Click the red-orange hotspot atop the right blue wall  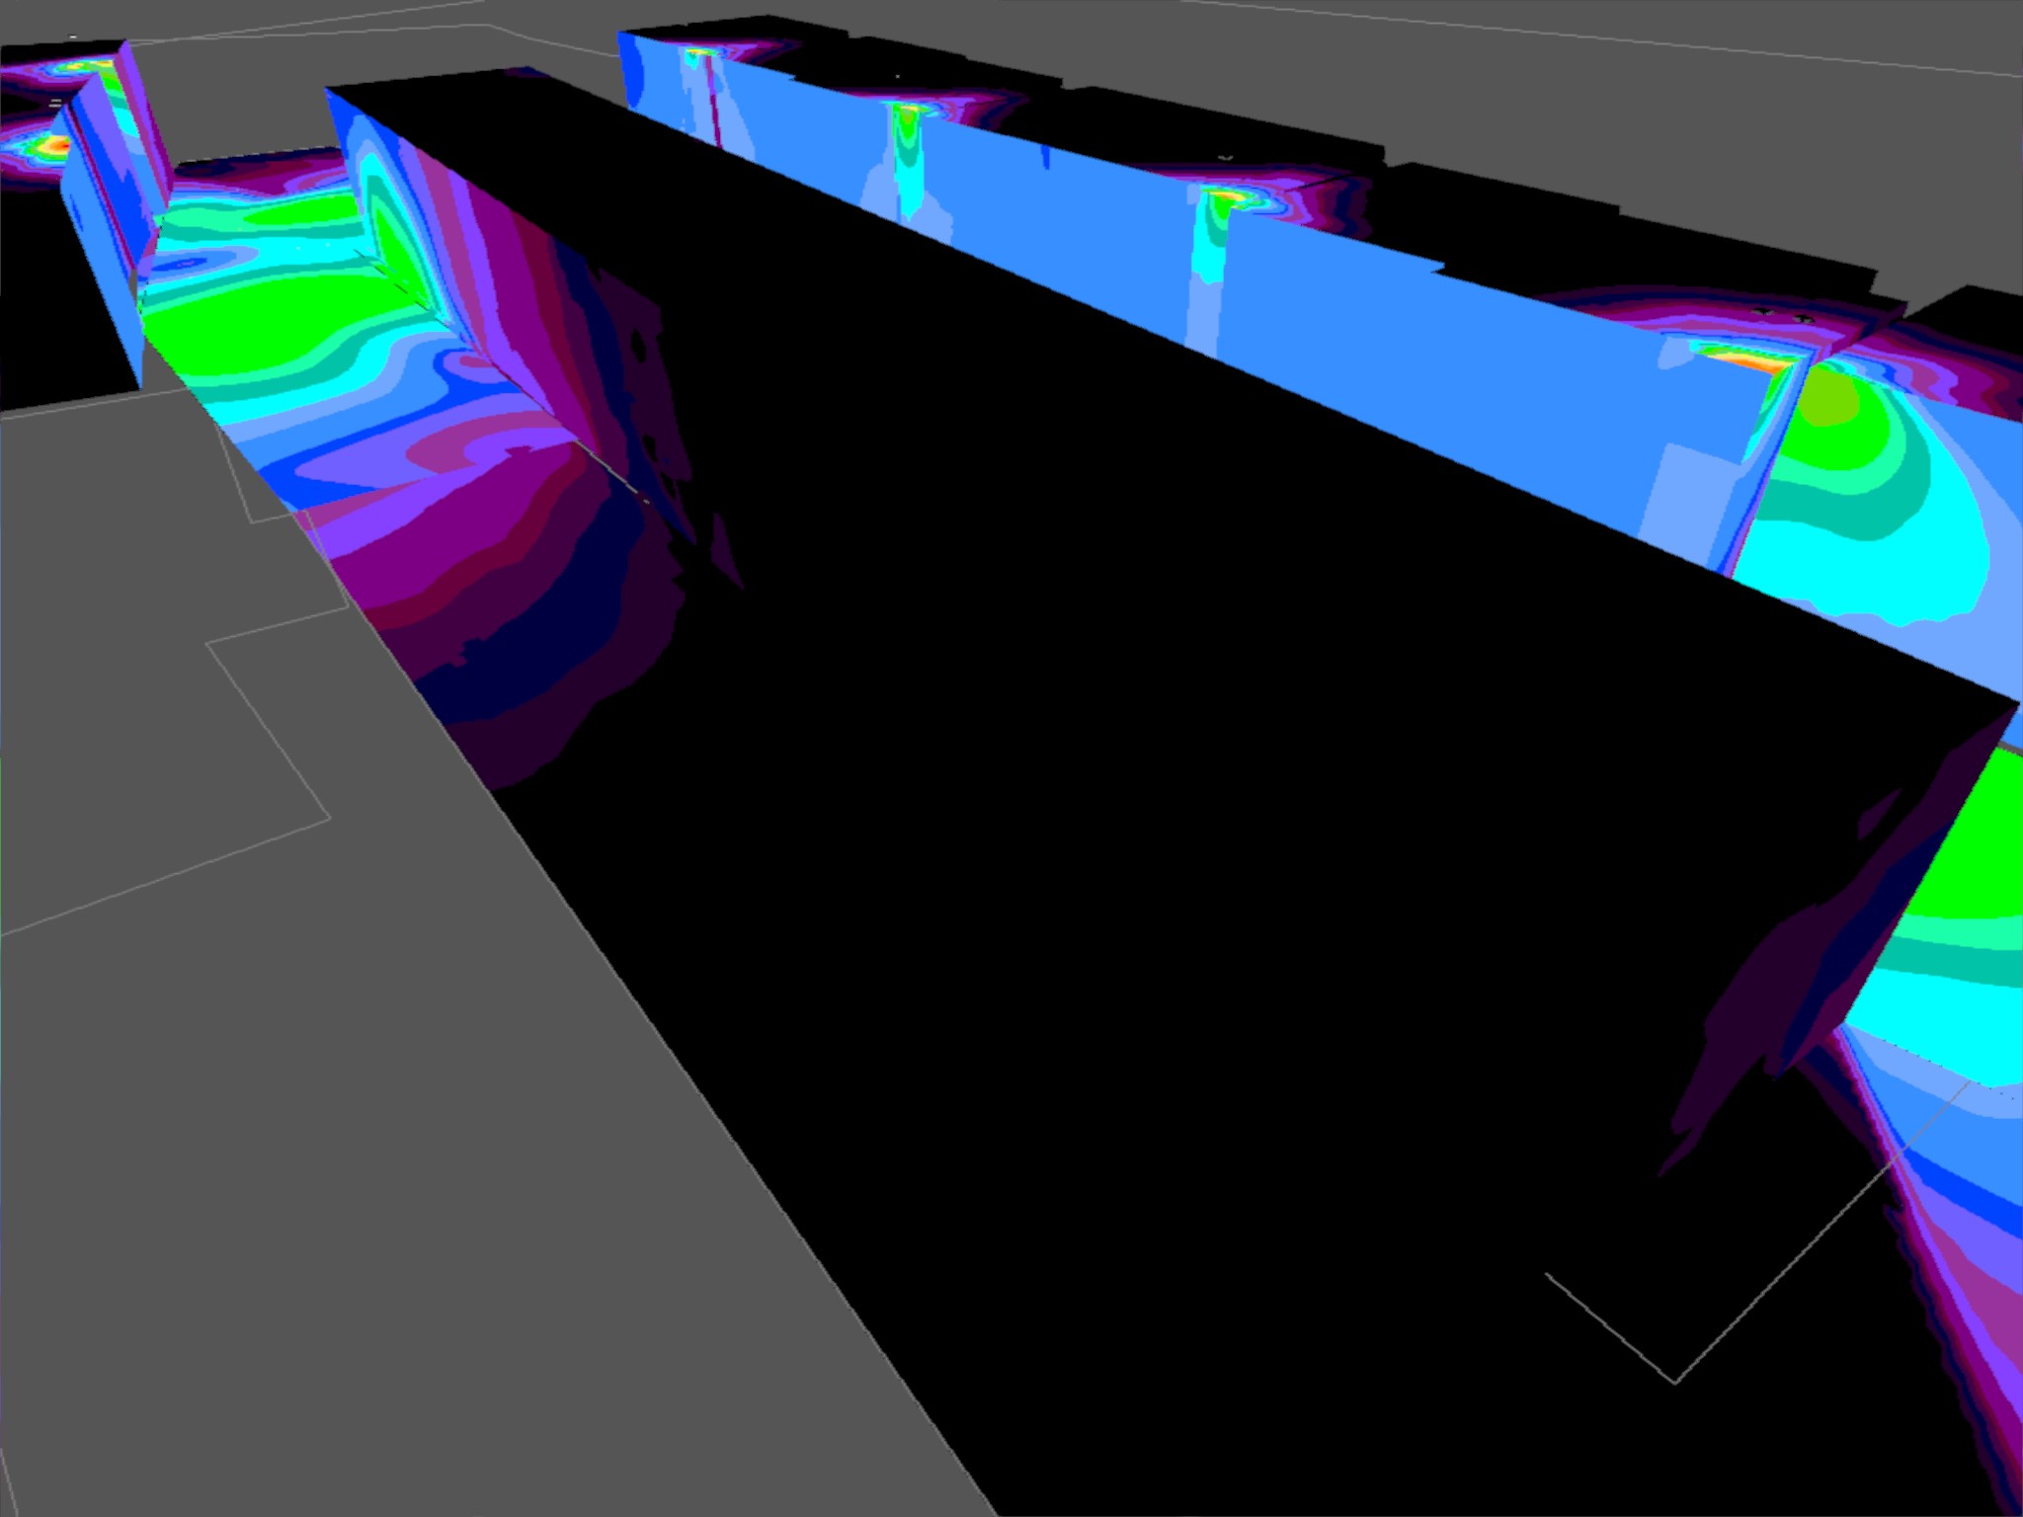1746,358
